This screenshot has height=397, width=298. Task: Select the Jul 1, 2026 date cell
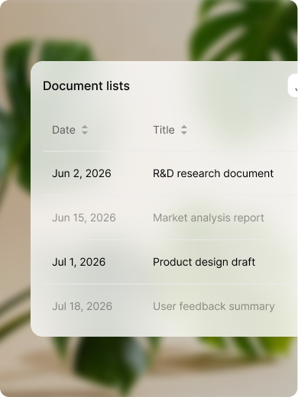(79, 262)
